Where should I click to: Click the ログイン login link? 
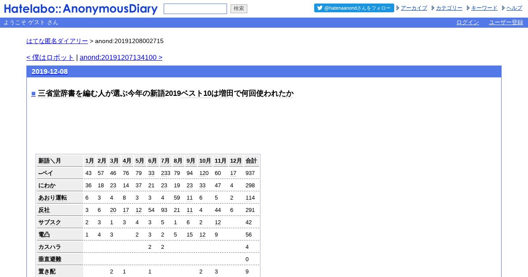pyautogui.click(x=468, y=22)
